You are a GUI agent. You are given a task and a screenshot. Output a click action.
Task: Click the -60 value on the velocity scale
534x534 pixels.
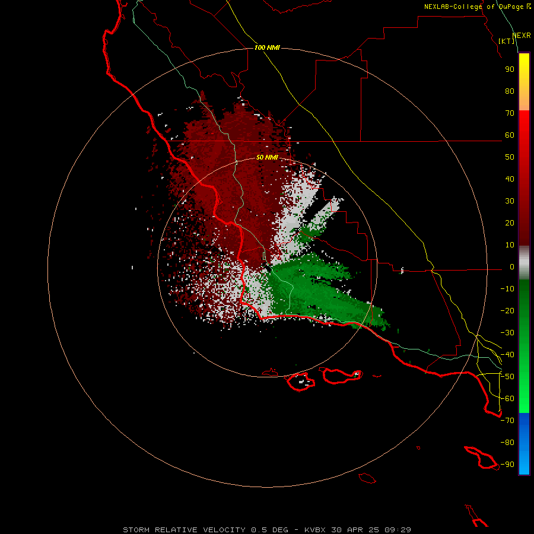(507, 399)
